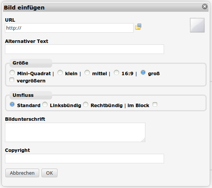
Task: Select the mittel size option
Action: [x=87, y=73]
